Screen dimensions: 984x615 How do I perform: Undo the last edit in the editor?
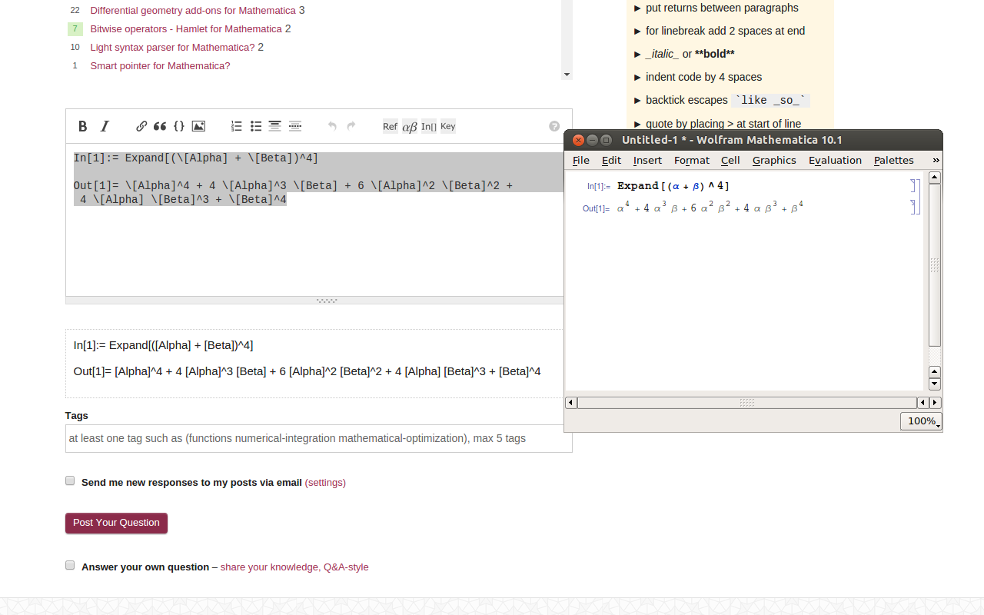(332, 126)
